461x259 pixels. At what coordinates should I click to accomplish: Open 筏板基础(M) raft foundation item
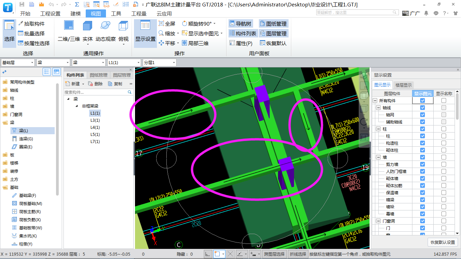[x=27, y=203]
